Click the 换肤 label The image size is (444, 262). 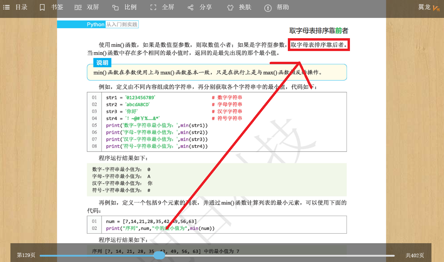pos(245,7)
